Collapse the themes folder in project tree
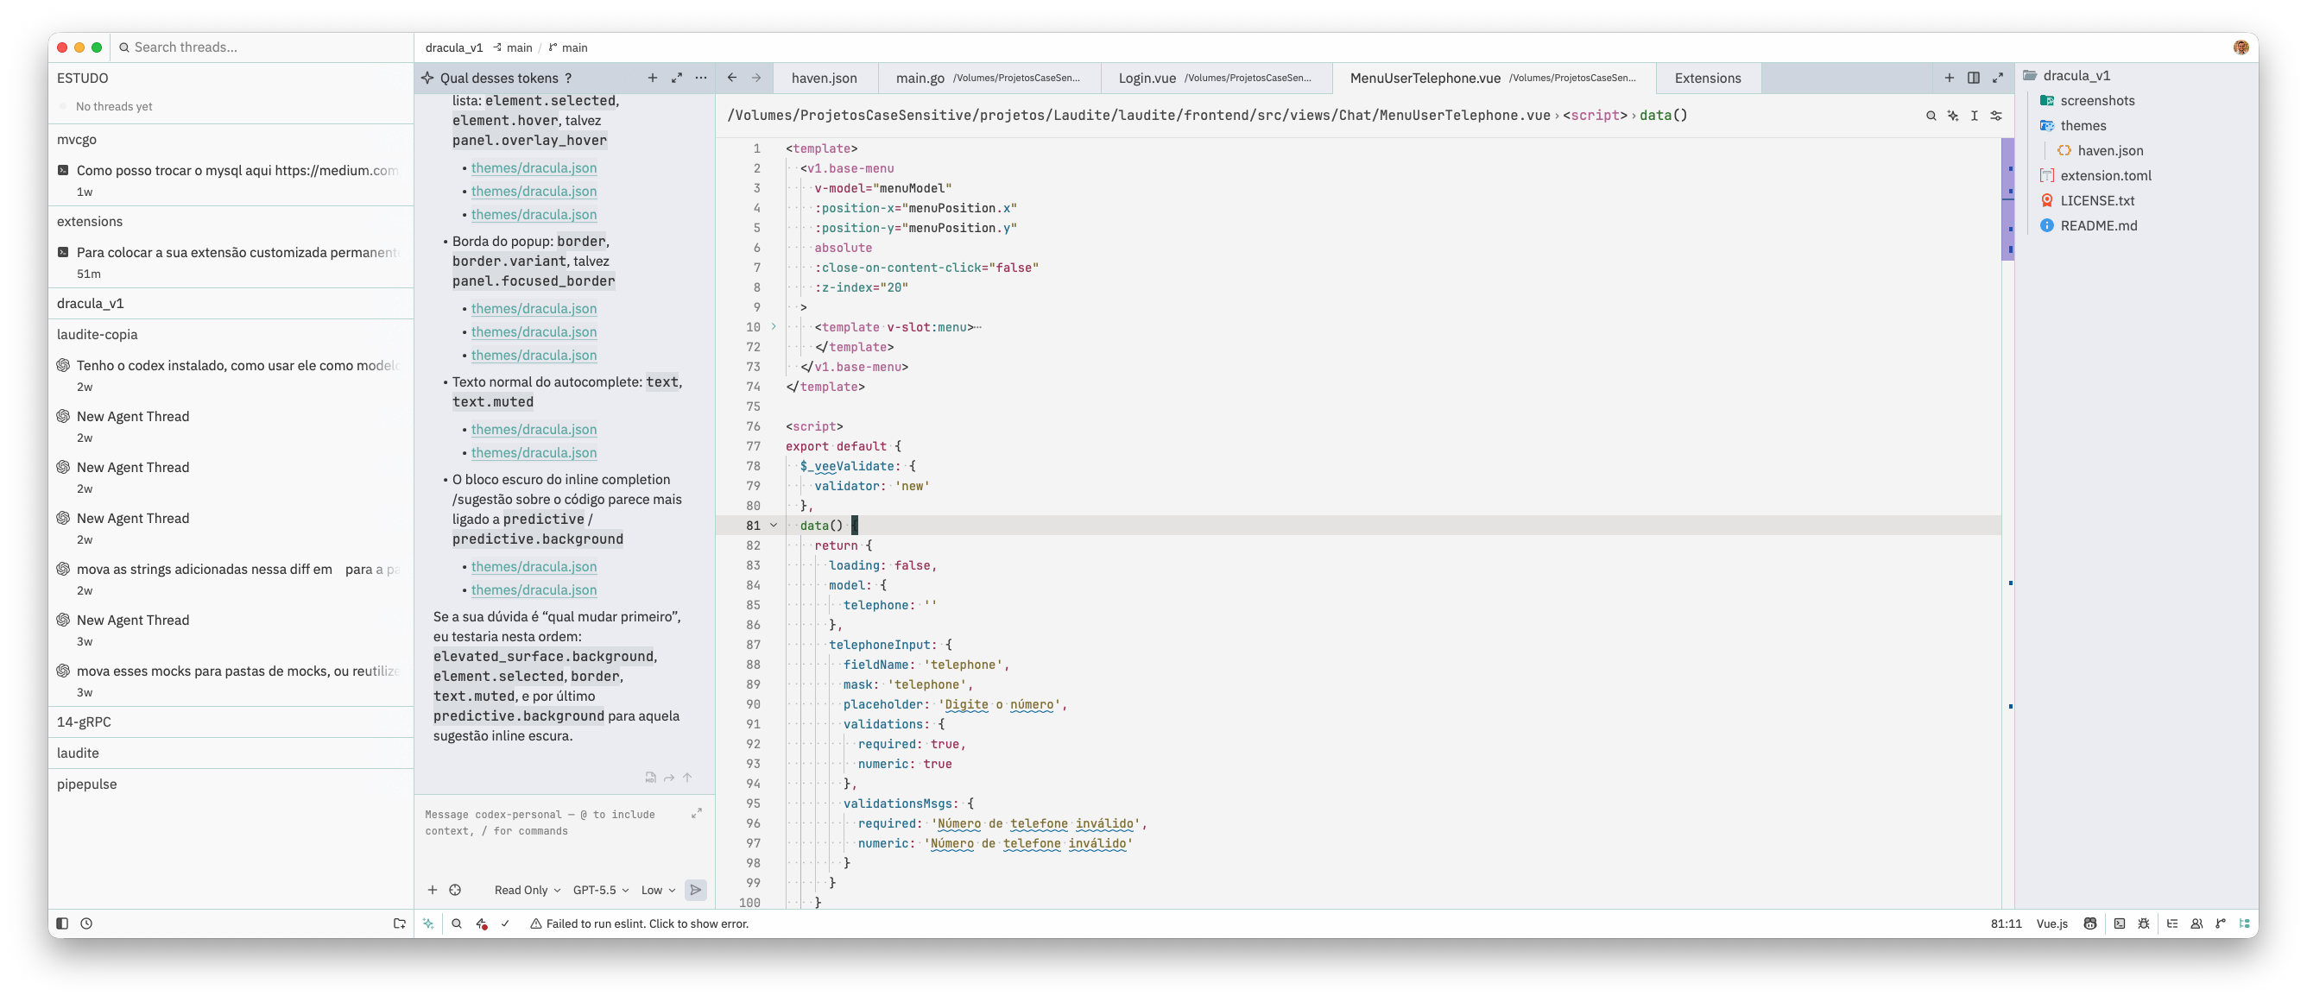2307x1002 pixels. [x=2083, y=125]
